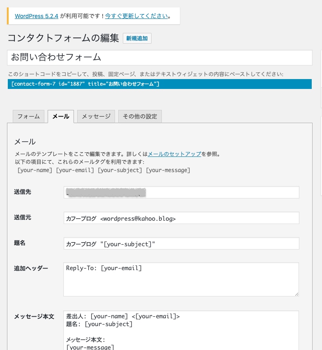Select the contact-form-7 shortcode field
The height and width of the screenshot is (350, 322).
point(159,84)
